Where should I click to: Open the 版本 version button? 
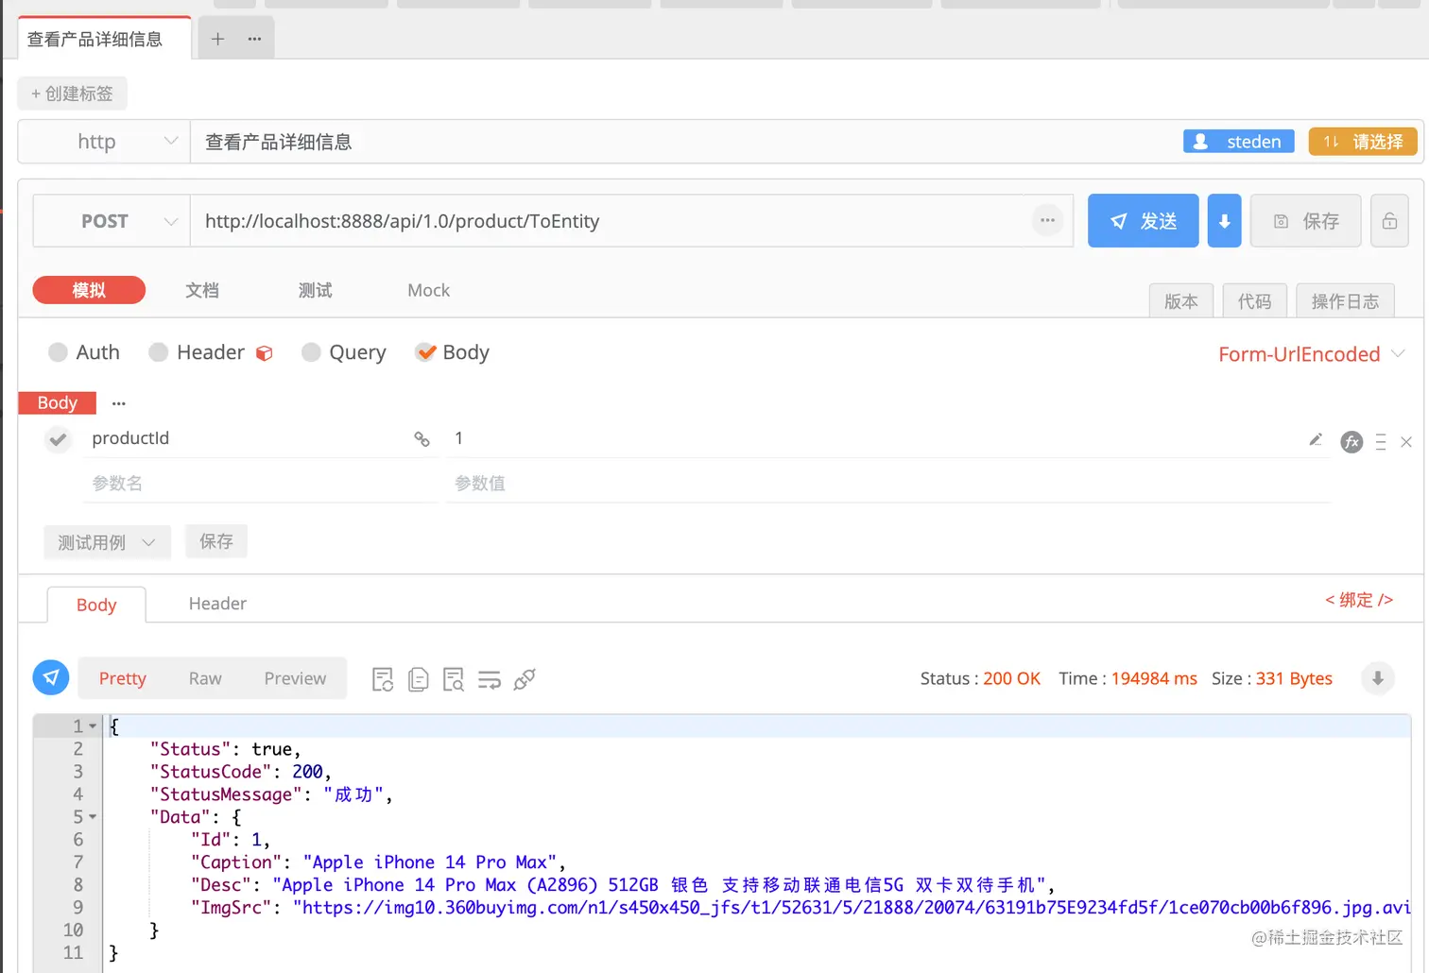(x=1181, y=300)
